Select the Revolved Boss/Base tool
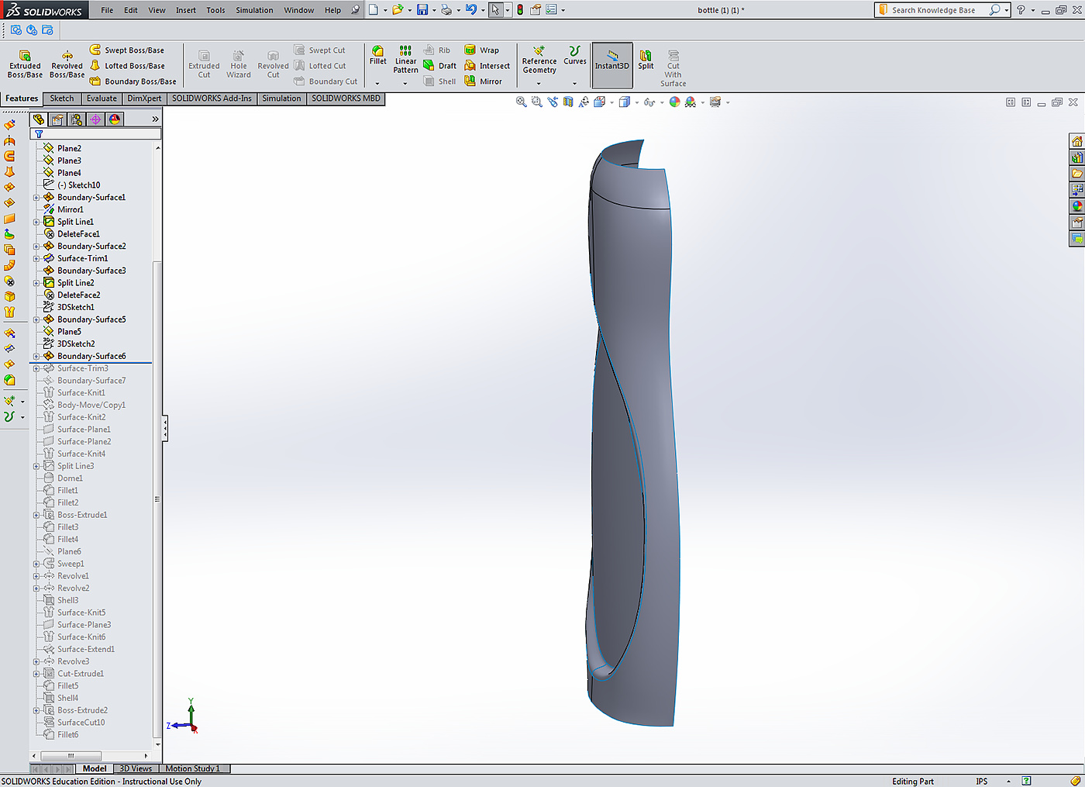This screenshot has width=1085, height=787. tap(67, 64)
